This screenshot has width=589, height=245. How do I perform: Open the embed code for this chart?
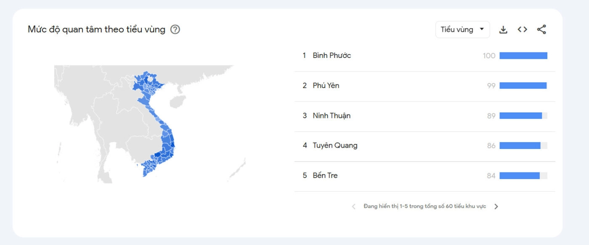(522, 29)
